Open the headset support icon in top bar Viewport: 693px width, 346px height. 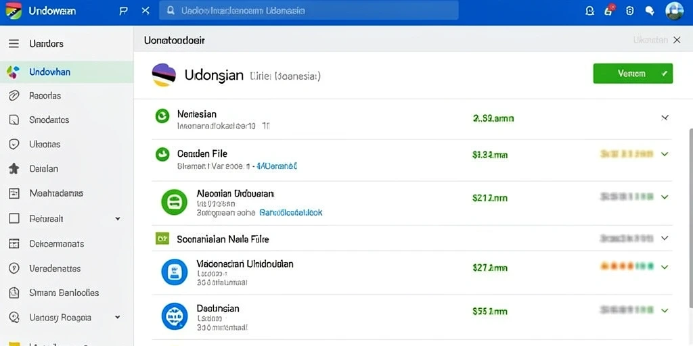[589, 11]
